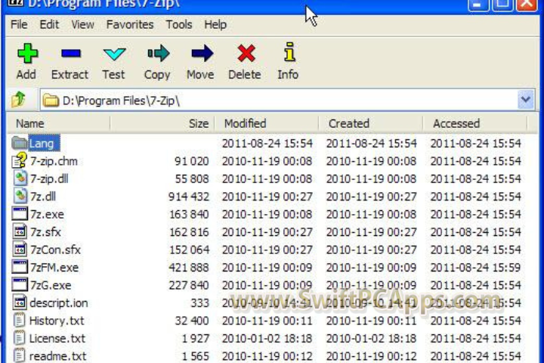The width and height of the screenshot is (544, 363).
Task: Select the readme.txt file name
Action: click(58, 356)
